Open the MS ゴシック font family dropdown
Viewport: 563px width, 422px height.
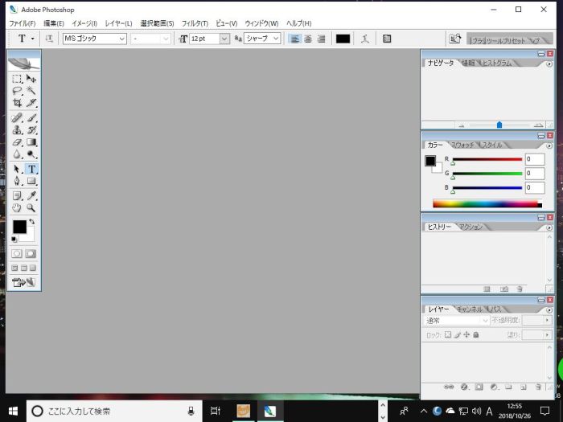(x=122, y=38)
